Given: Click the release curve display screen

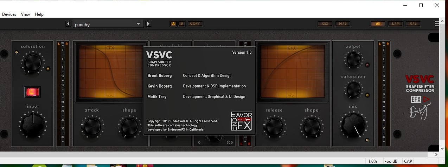Looking at the screenshot, I should [x=293, y=71].
